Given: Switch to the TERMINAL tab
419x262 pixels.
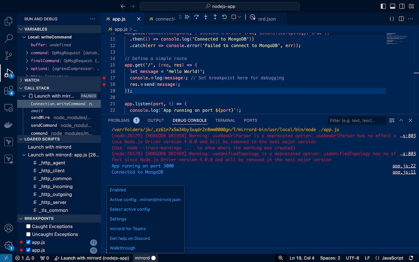Looking at the screenshot, I should 225,120.
